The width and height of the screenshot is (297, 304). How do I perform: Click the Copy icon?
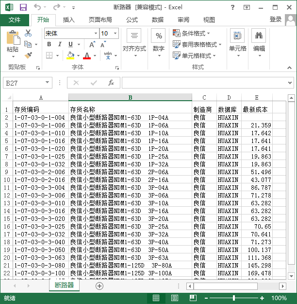pyautogui.click(x=28, y=44)
